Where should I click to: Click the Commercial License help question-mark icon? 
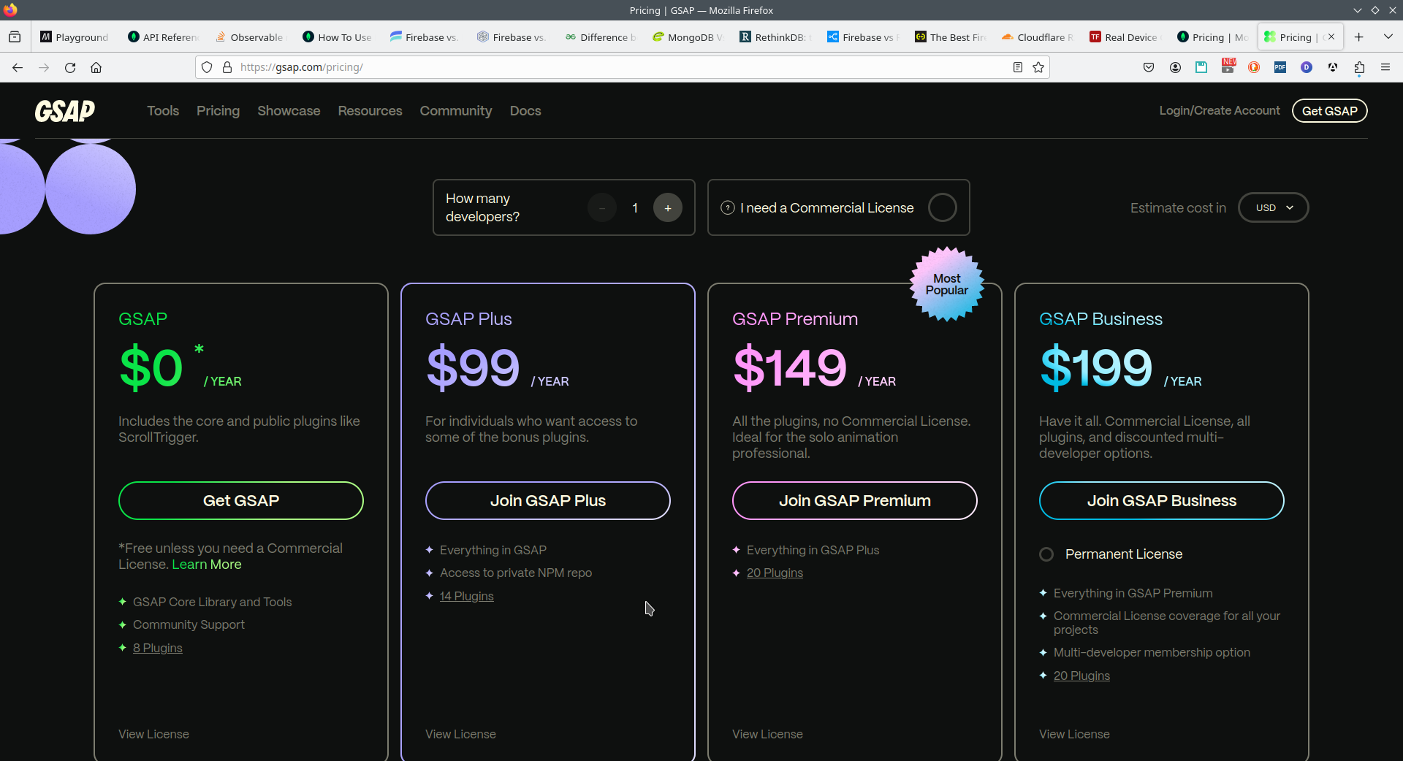[x=728, y=208]
